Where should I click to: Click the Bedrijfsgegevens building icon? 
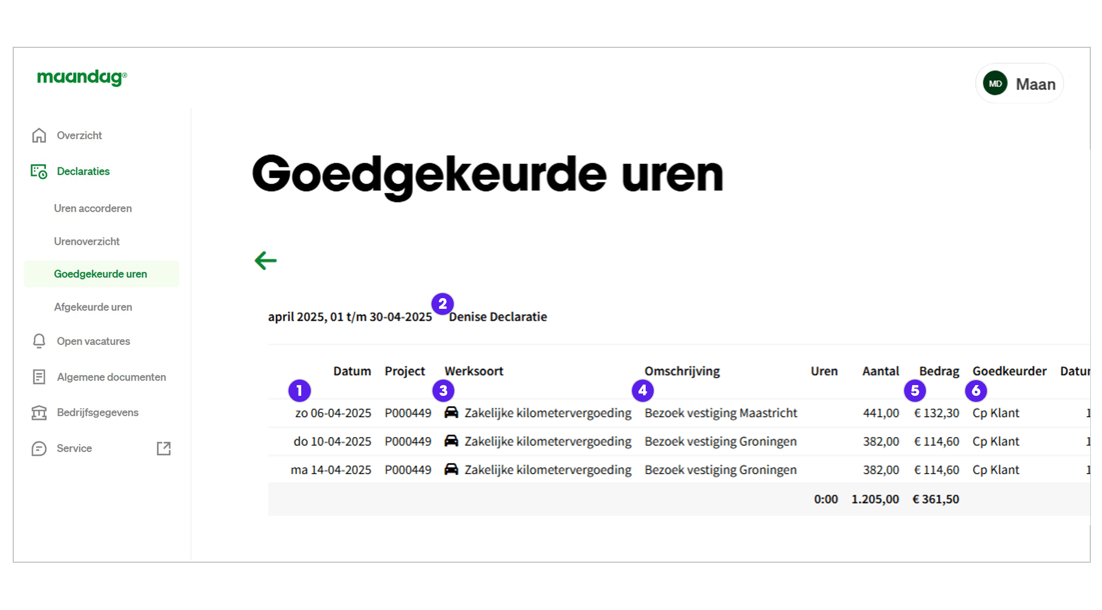pos(39,412)
